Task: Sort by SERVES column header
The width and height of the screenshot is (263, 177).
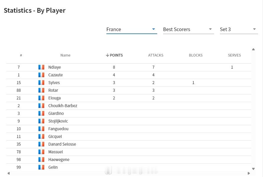Action: tap(234, 55)
